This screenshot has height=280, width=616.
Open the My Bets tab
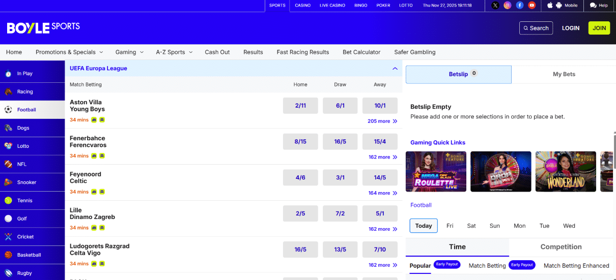click(x=564, y=74)
